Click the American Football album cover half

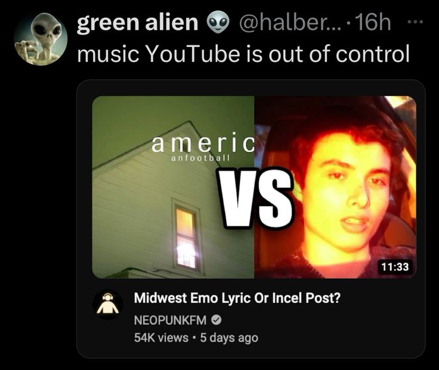(x=174, y=187)
